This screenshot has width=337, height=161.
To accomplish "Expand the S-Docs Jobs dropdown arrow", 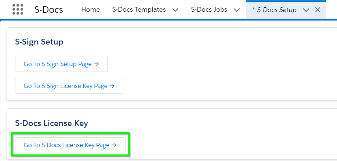I will 237,10.
